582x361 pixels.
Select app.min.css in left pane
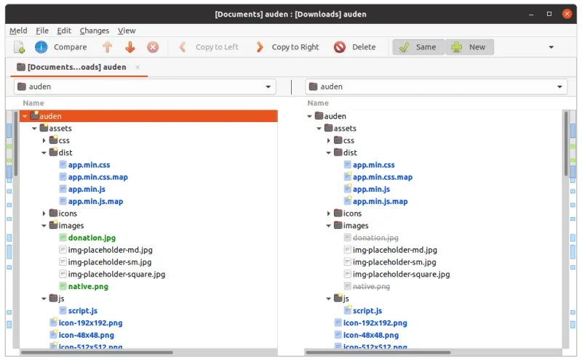click(89, 165)
